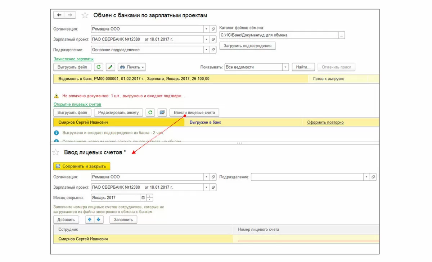
Task: Click Загрузить подтверждения button
Action: 247,46
